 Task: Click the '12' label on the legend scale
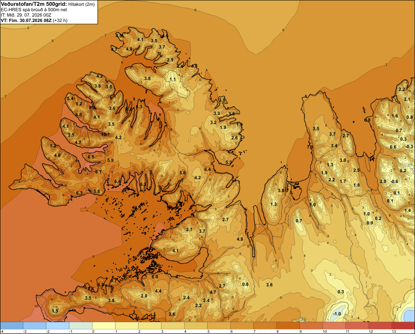point(371,332)
